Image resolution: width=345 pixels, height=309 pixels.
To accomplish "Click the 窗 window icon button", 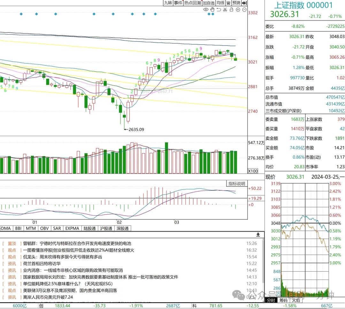I will (228, 3).
